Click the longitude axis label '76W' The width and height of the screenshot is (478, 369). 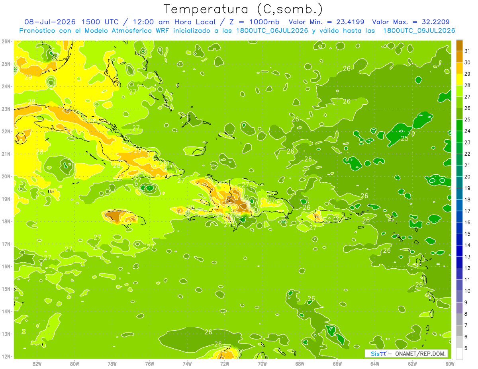[x=149, y=363]
